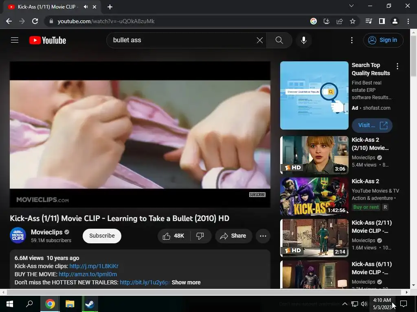Click the shofast.com ad link text
This screenshot has width=417, height=312.
pyautogui.click(x=377, y=108)
